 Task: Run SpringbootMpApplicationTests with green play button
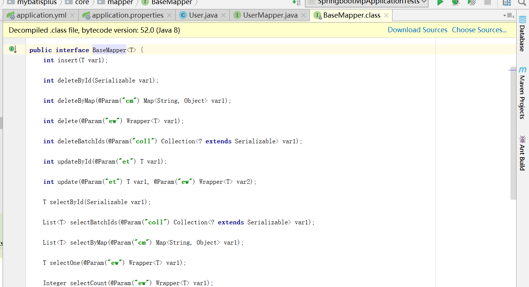(x=440, y=2)
